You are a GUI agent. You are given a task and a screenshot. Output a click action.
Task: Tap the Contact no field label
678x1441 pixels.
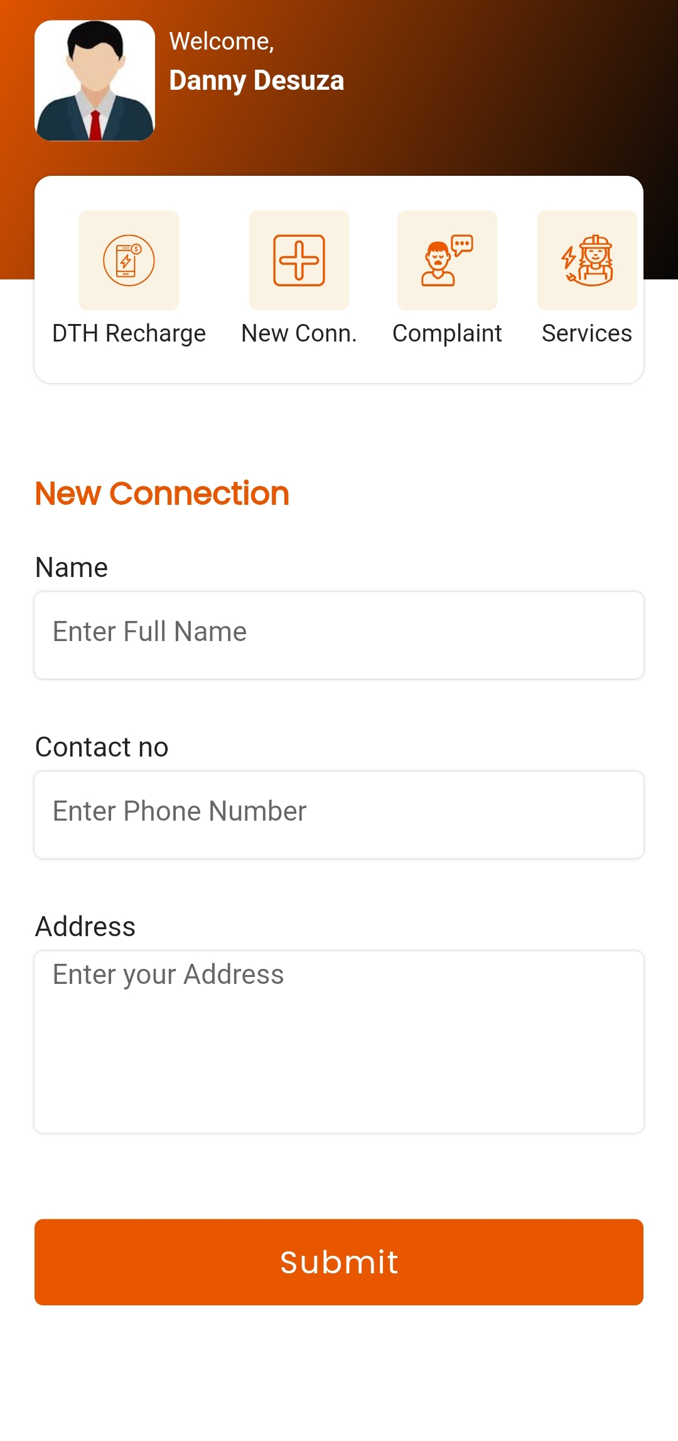tap(102, 747)
